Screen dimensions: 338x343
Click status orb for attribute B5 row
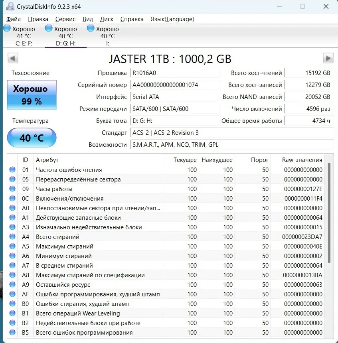tap(12, 333)
